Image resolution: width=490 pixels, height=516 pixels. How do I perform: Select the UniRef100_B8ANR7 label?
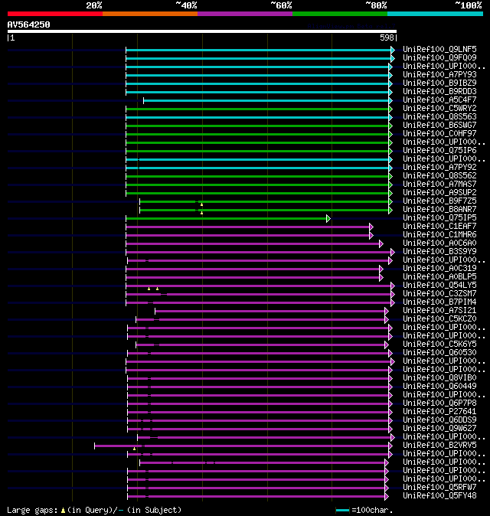[x=439, y=209]
